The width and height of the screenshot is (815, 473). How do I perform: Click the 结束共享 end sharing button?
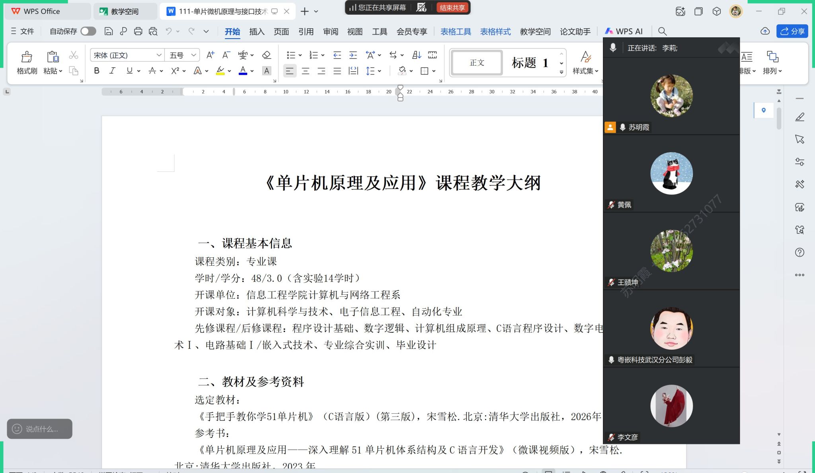452,8
